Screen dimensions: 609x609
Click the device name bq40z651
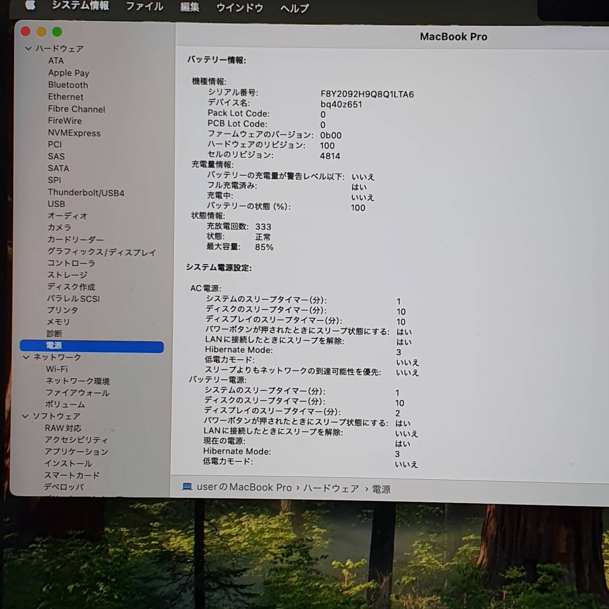[x=341, y=105]
